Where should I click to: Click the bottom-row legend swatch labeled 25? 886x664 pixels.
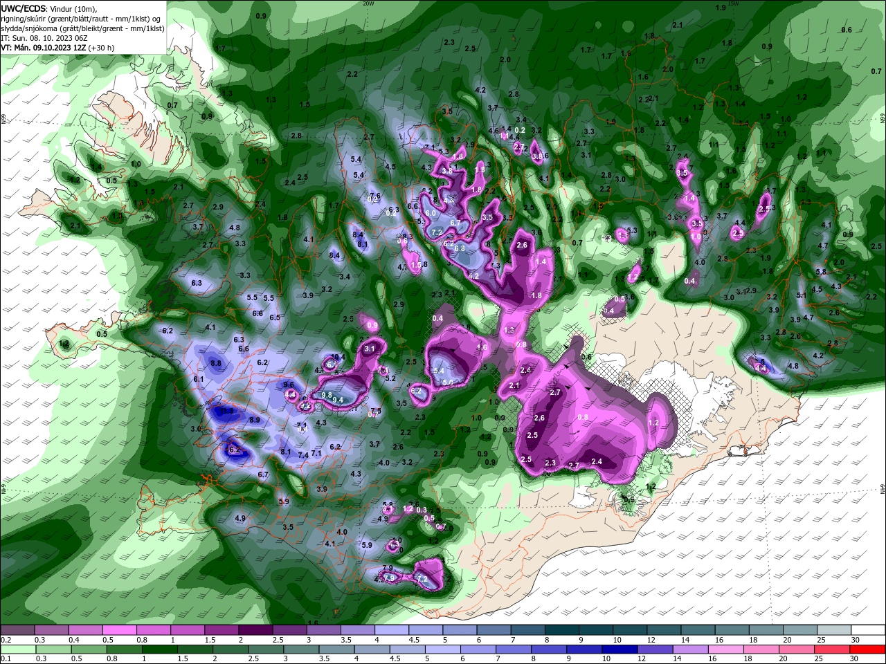[833, 649]
